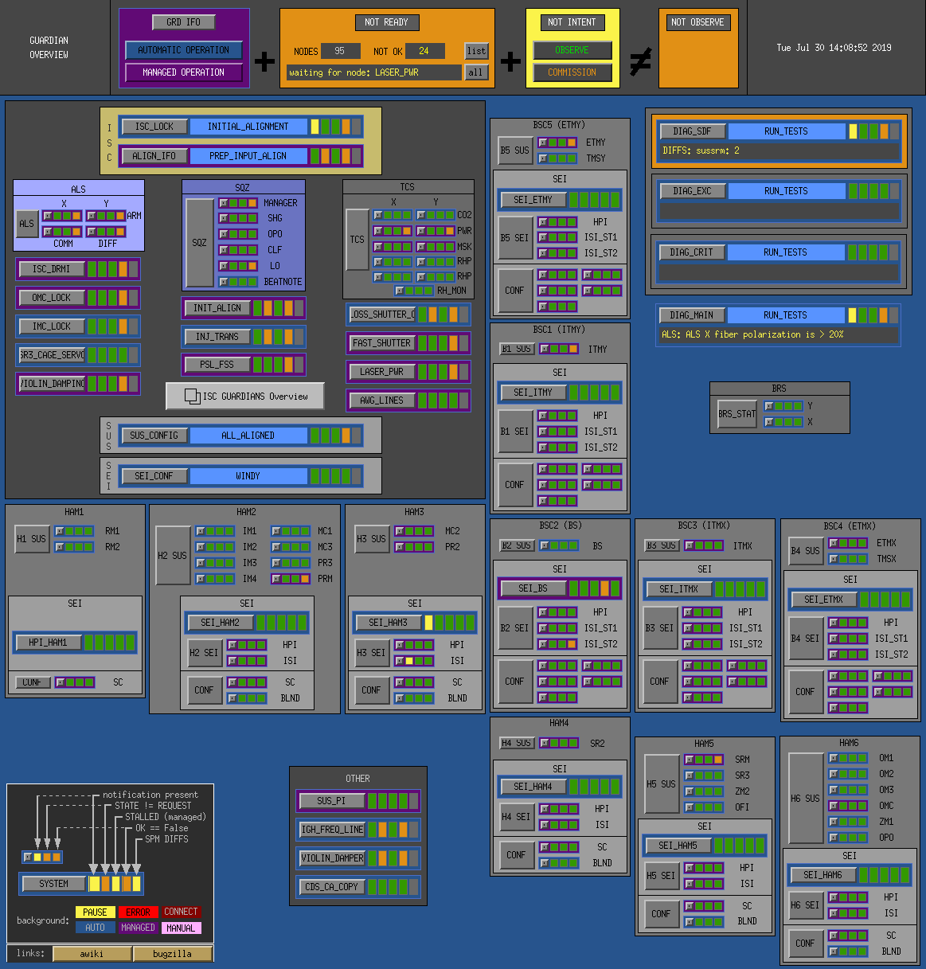Open the CDS_CA_COPY node button

[x=331, y=887]
